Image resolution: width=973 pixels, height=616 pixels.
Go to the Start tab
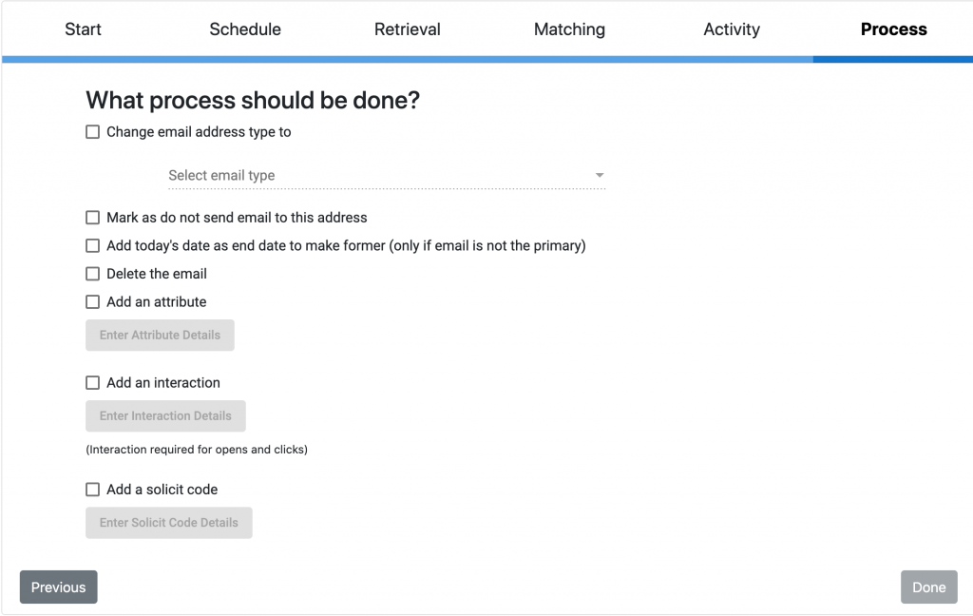click(x=84, y=29)
